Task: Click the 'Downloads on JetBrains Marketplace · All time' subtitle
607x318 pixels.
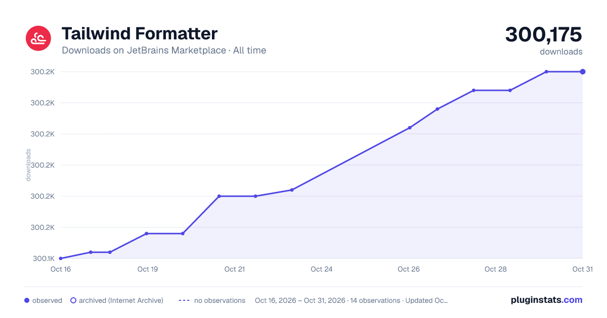Action: [164, 50]
